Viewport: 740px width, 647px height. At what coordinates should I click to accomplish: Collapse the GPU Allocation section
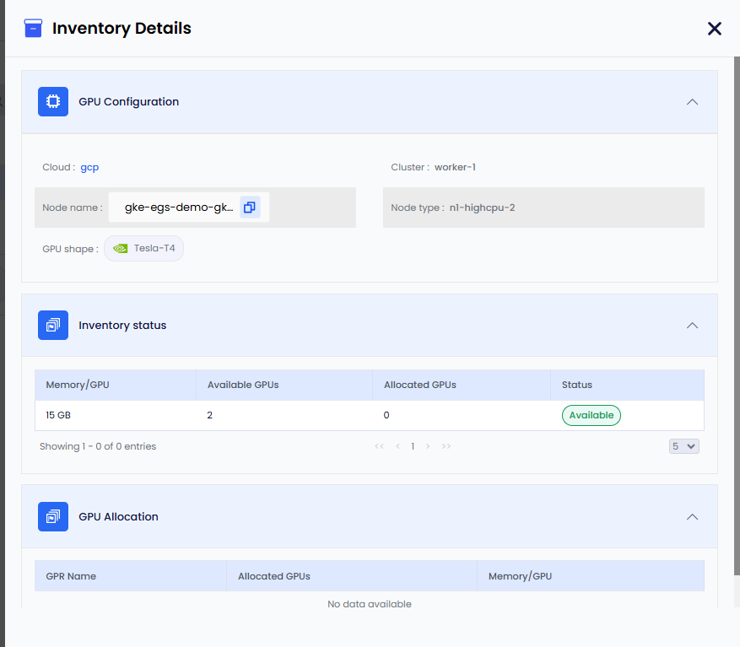692,517
